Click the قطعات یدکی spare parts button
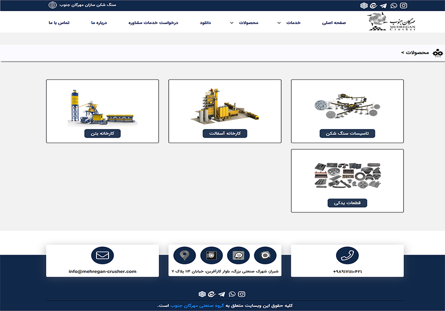 pos(348,202)
